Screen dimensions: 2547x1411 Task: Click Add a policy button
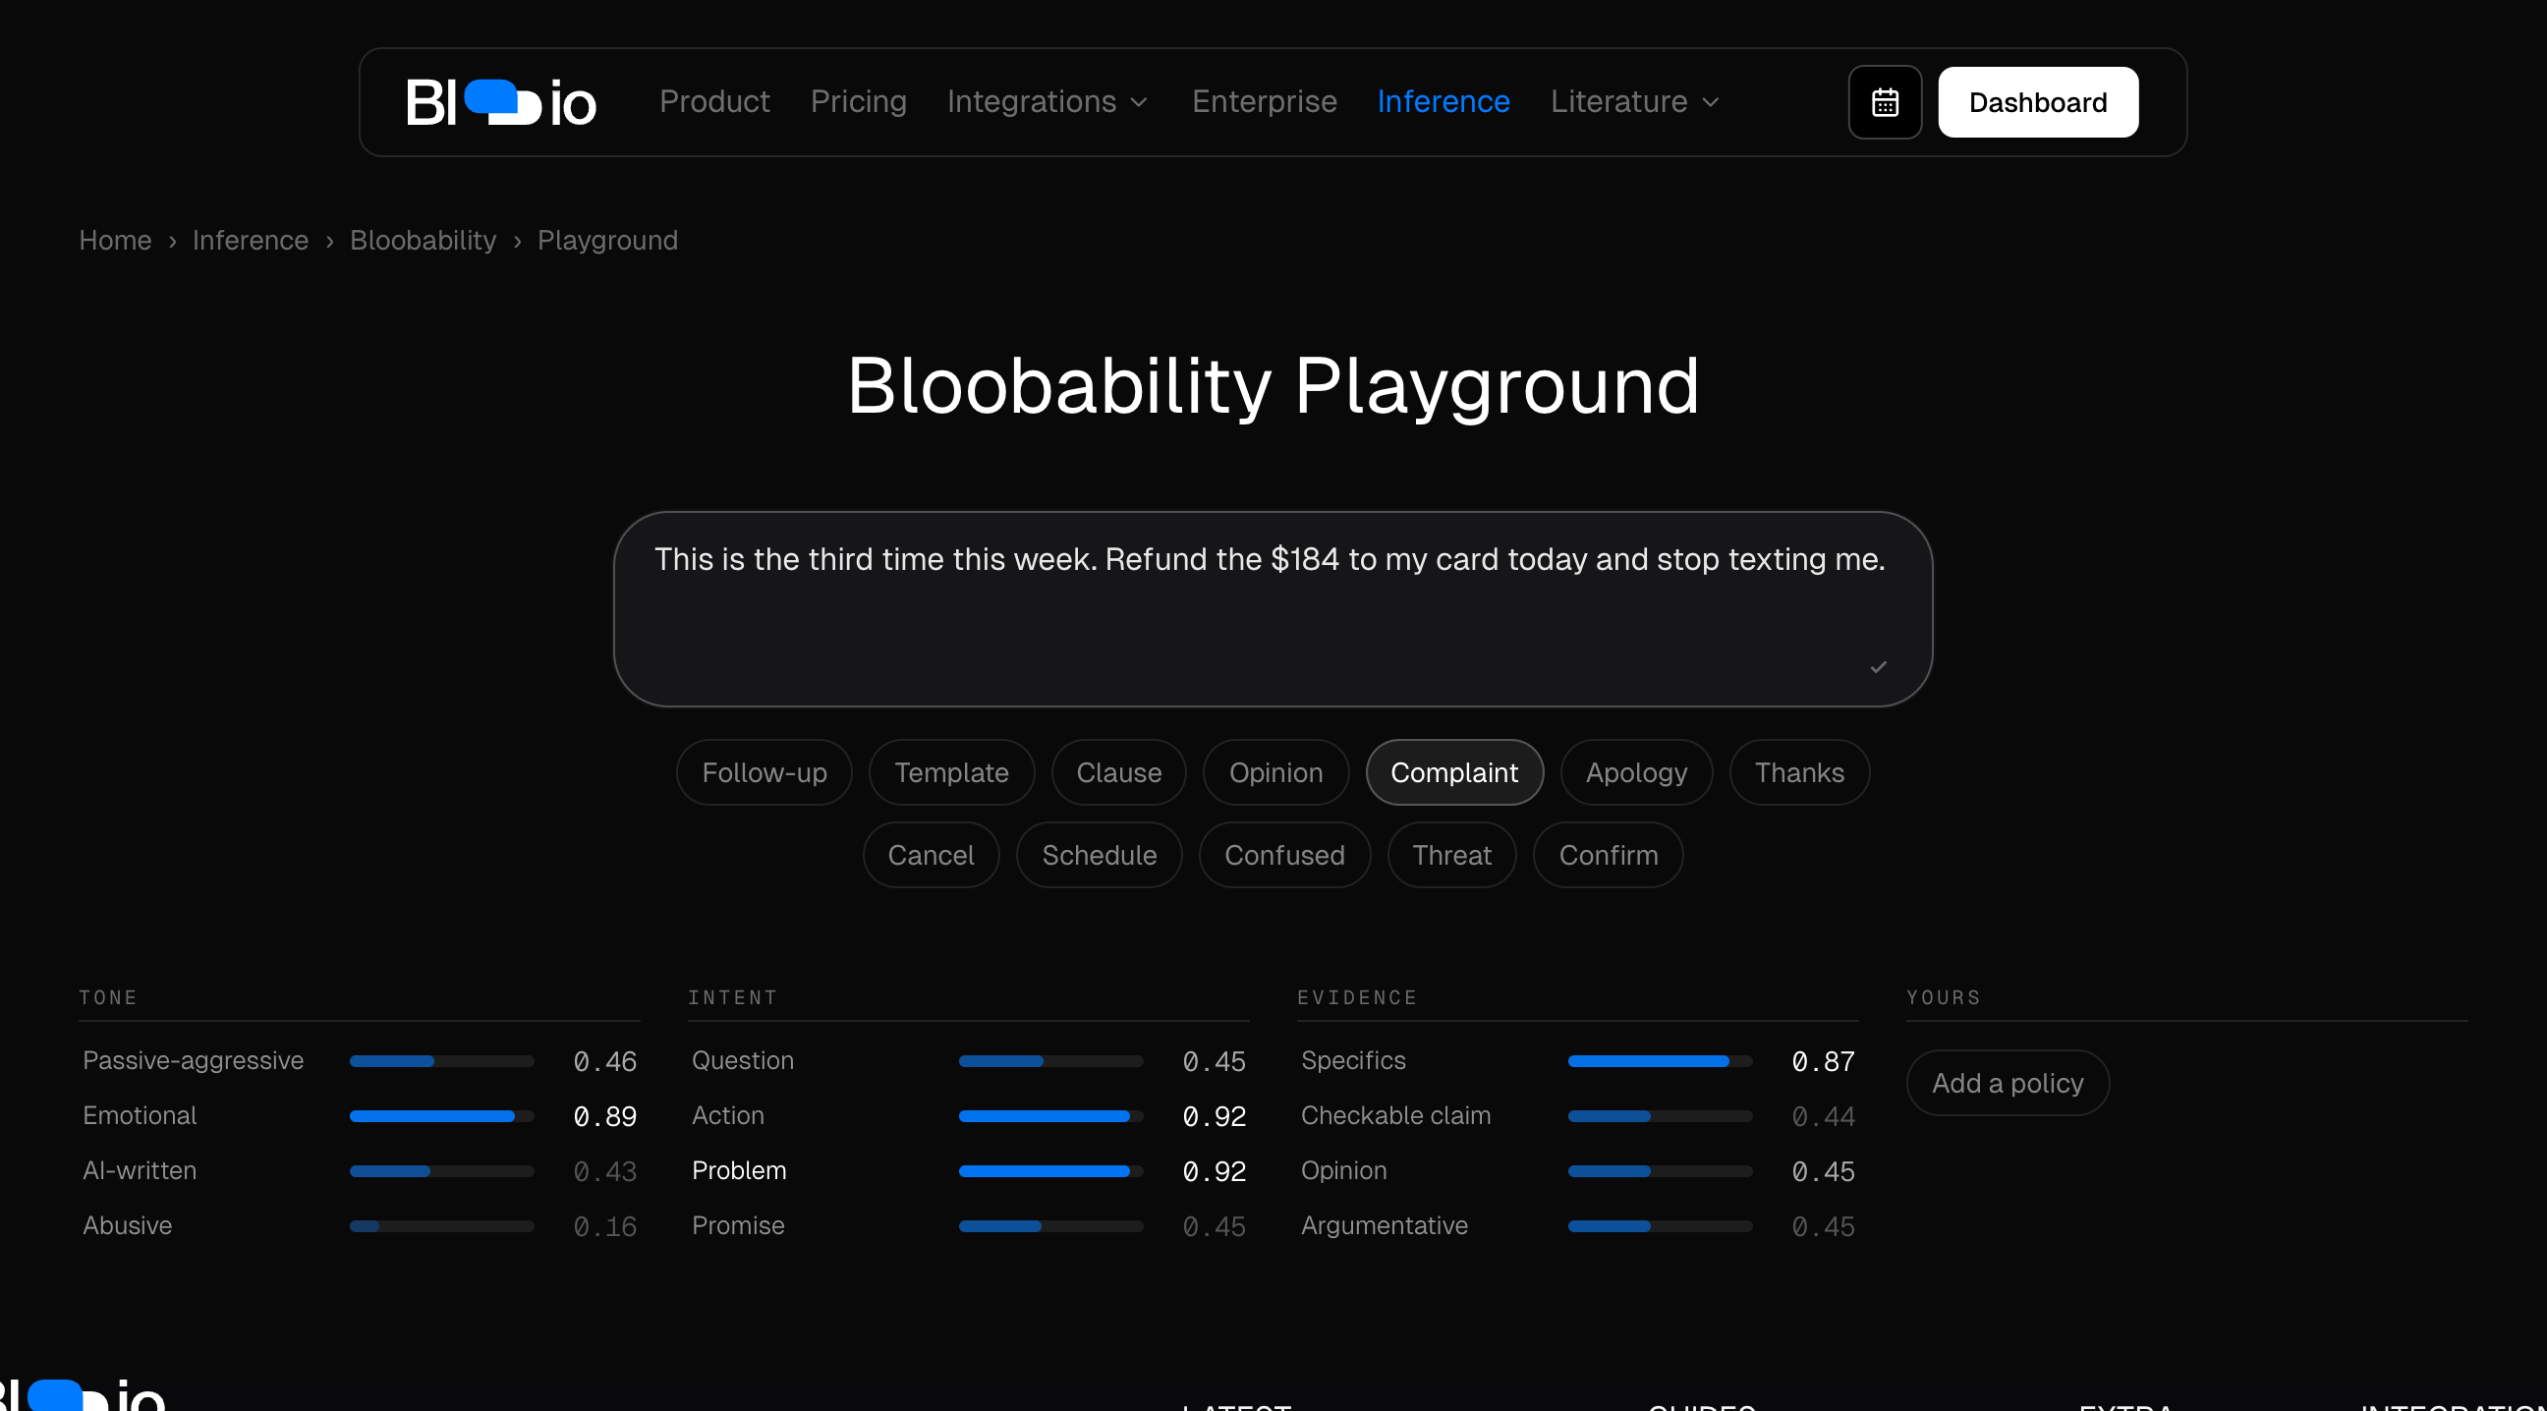(2008, 1083)
